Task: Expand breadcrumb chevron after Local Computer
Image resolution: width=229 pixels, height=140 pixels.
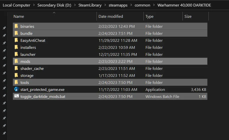Action: tap(34, 5)
